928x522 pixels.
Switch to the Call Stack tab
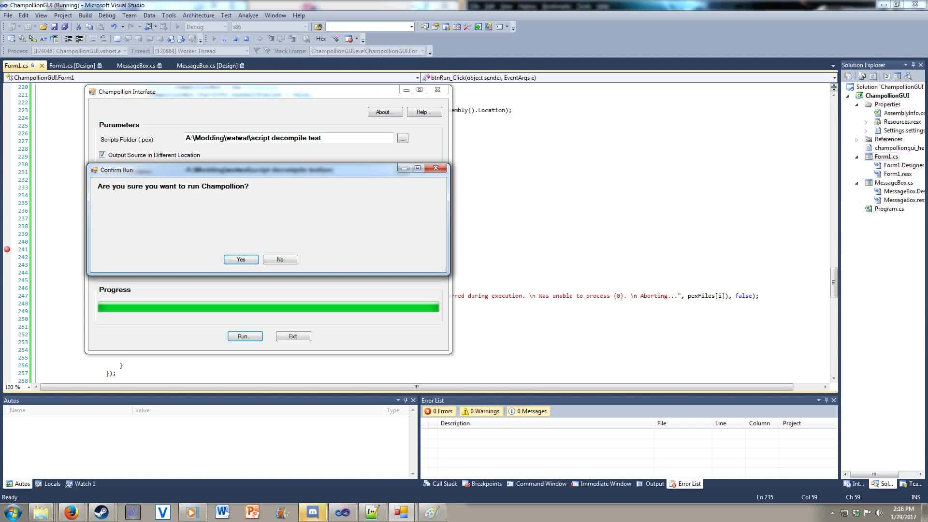click(x=440, y=484)
